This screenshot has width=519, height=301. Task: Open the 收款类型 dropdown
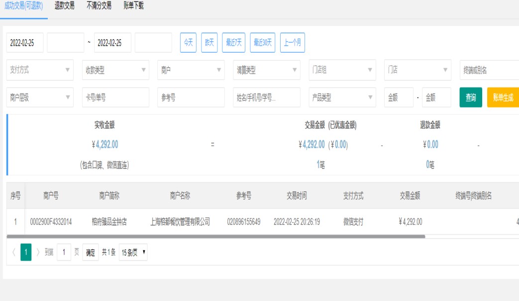(115, 70)
